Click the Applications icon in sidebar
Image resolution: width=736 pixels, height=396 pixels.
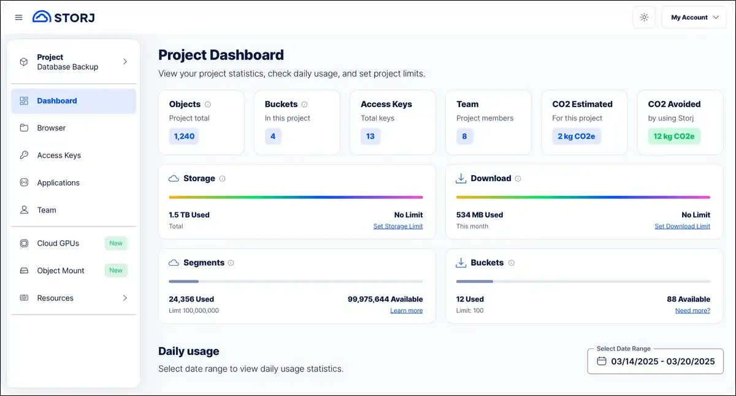click(x=24, y=182)
